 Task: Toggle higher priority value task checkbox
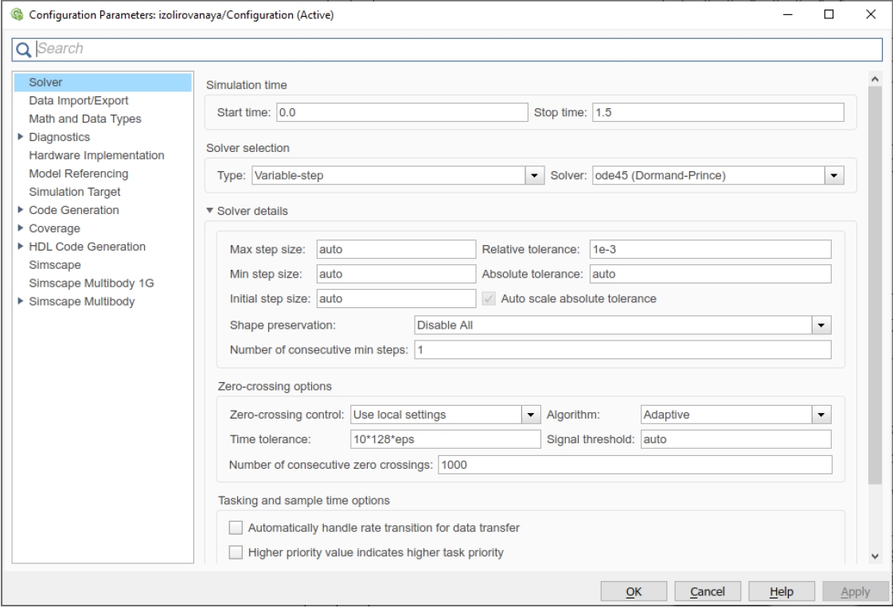[x=235, y=552]
